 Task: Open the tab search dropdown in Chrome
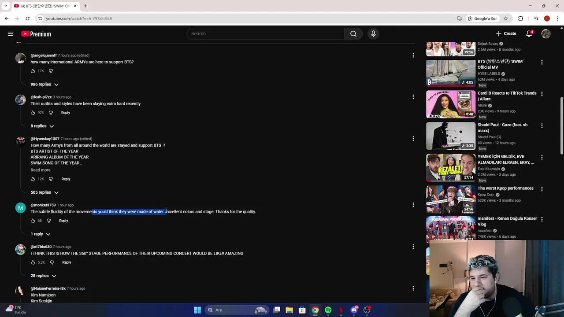click(x=6, y=6)
